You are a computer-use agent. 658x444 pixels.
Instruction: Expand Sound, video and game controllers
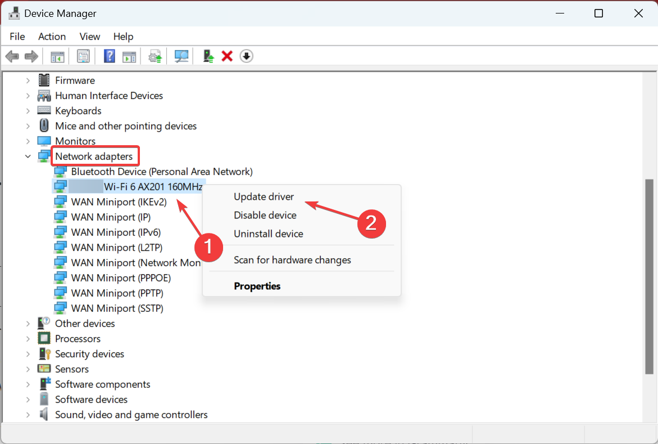coord(28,415)
